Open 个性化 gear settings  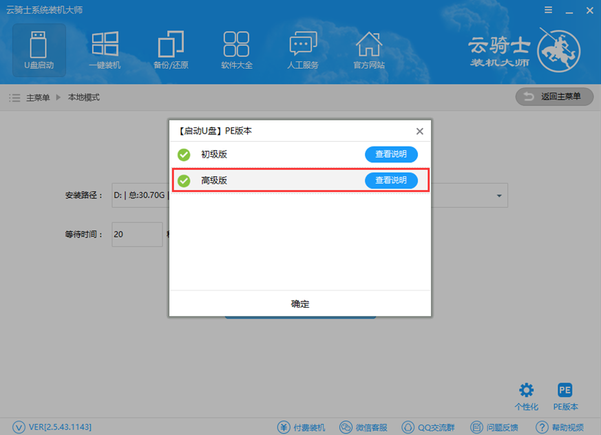[526, 396]
